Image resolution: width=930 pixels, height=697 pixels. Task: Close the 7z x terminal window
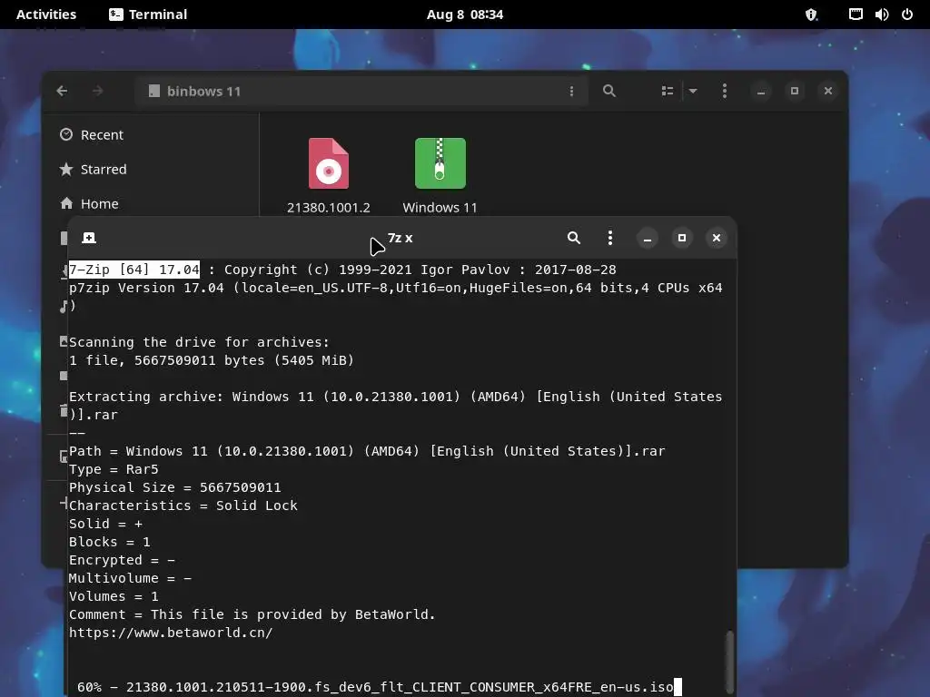(x=717, y=238)
